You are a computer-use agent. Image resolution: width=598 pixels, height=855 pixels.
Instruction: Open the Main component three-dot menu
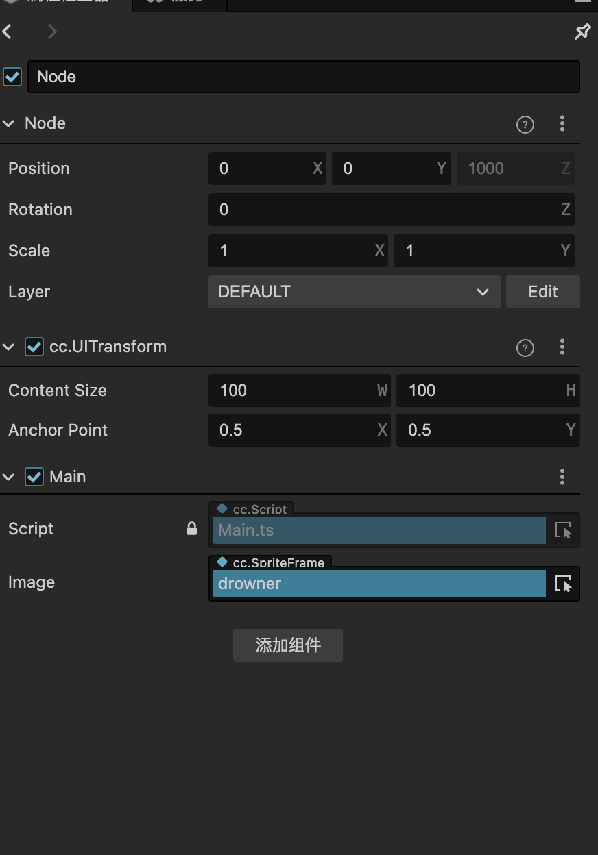(562, 477)
